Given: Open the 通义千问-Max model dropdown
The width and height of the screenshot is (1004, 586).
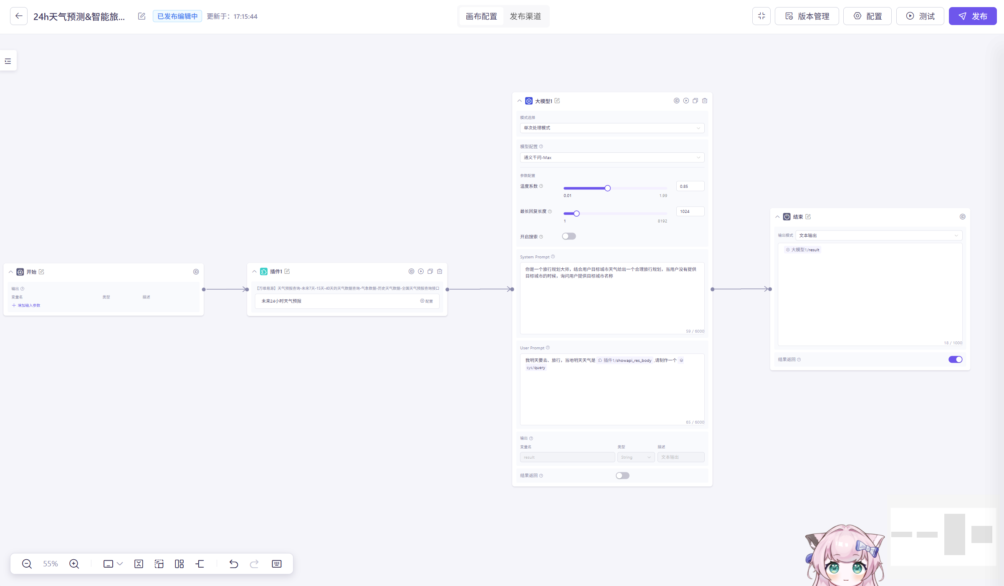Looking at the screenshot, I should (x=612, y=157).
